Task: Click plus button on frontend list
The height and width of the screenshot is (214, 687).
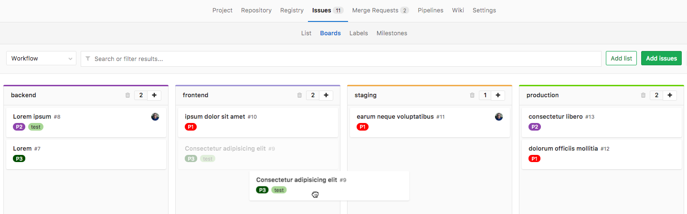Action: point(326,95)
